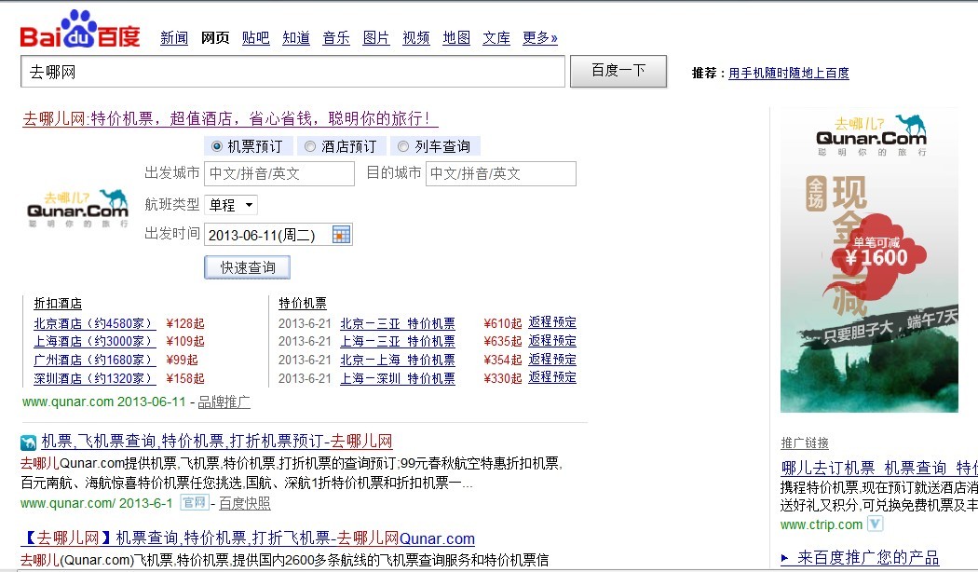This screenshot has width=978, height=572.
Task: Open the 哪儿去订机票 机票查询 sidebar ad
Action: 879,468
